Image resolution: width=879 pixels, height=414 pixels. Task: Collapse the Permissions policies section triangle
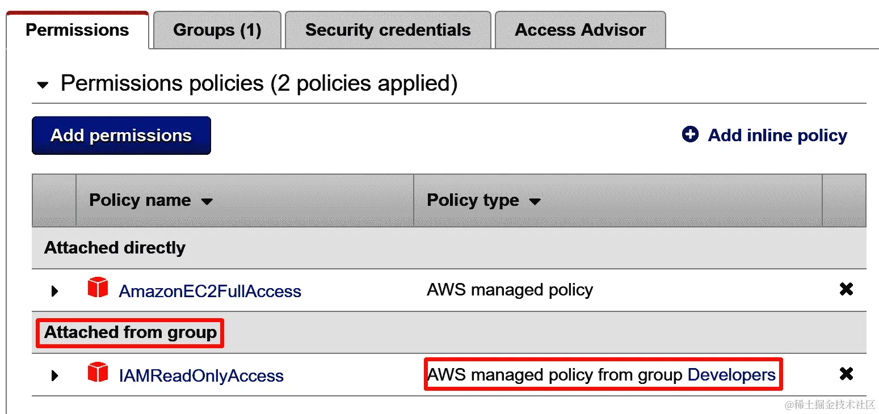[43, 85]
